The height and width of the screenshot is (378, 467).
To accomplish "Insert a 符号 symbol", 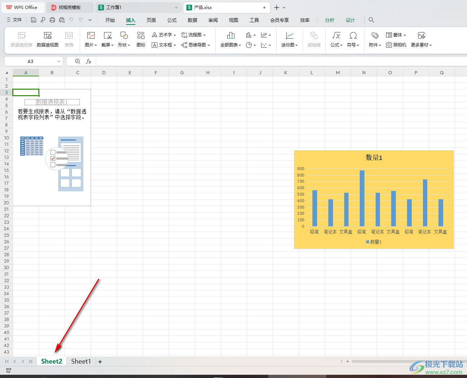I will [x=353, y=39].
